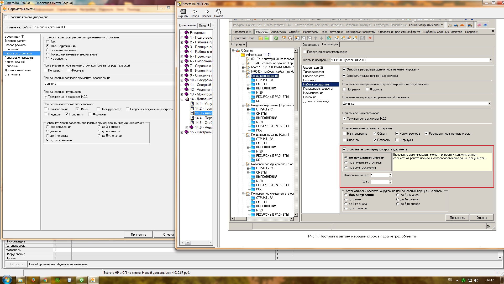Click the book icon of 15 - Настройка
The image size is (504, 284).
click(187, 132)
